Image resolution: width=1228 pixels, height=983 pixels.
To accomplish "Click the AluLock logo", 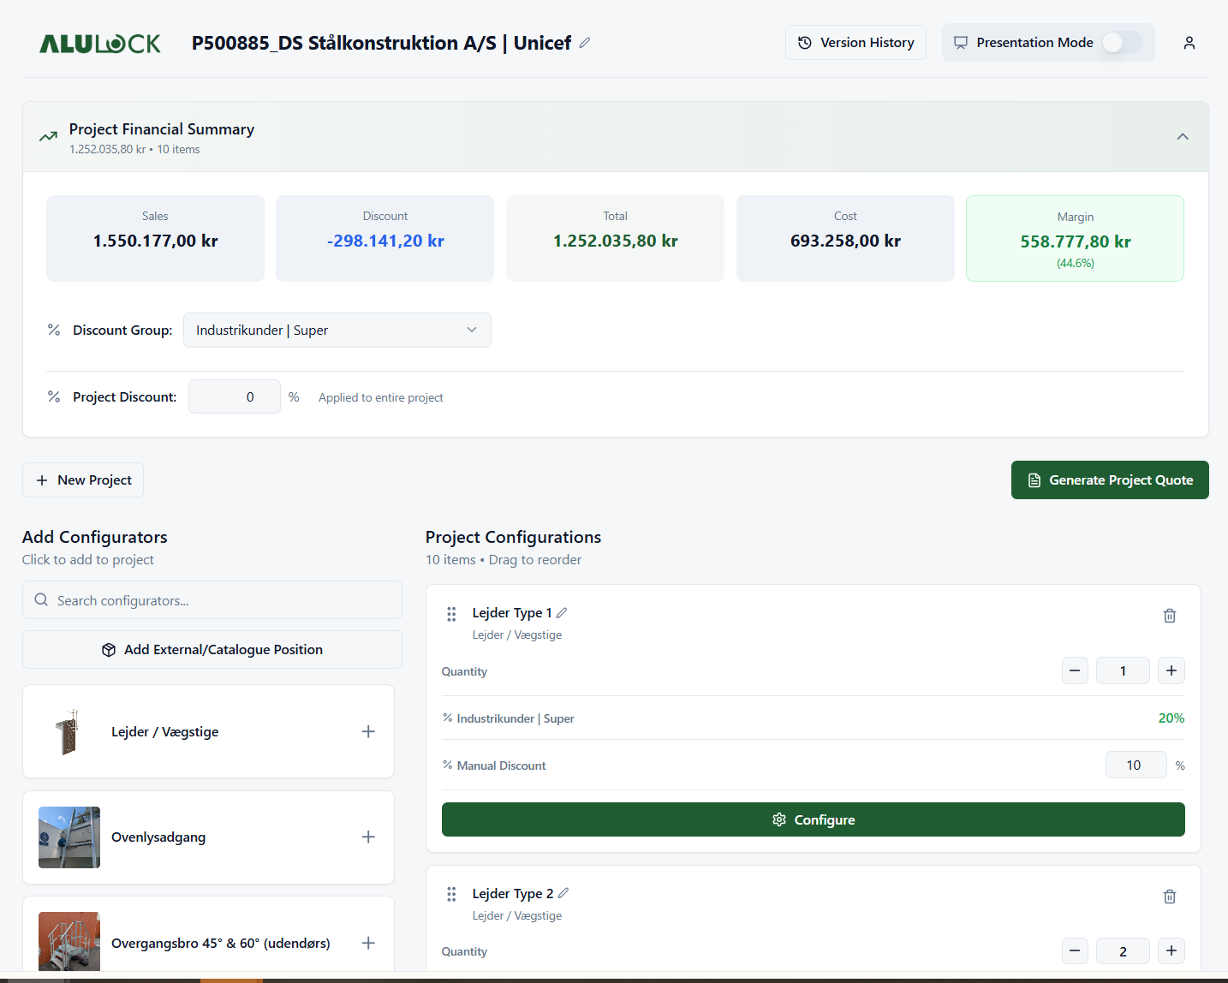I will point(100,44).
